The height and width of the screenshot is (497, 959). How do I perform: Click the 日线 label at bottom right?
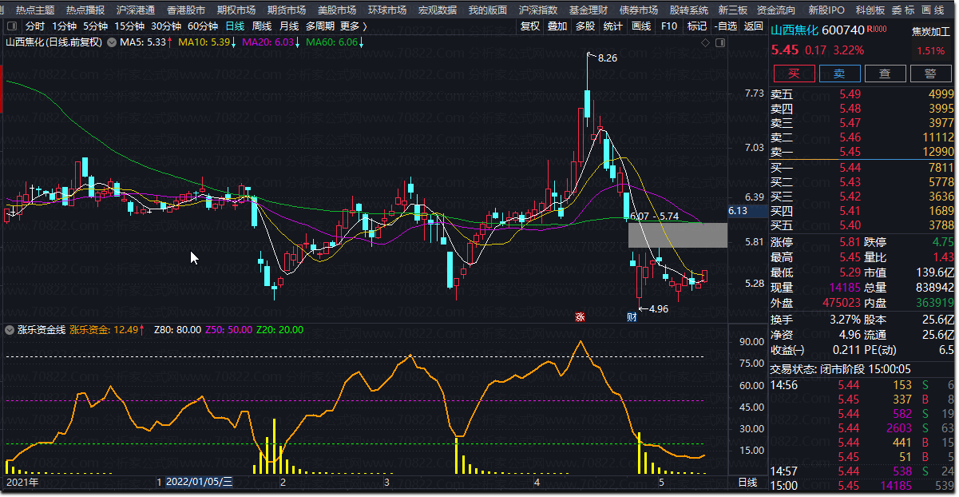(747, 483)
